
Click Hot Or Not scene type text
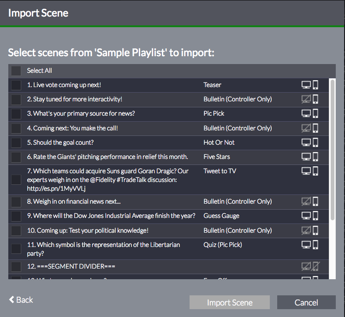pyautogui.click(x=219, y=142)
